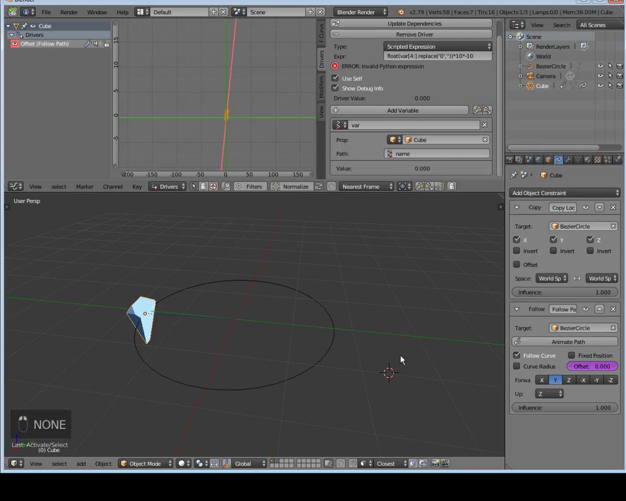Image resolution: width=626 pixels, height=501 pixels.
Task: Click the proportional editing icon in 3D header
Action: pyautogui.click(x=341, y=463)
